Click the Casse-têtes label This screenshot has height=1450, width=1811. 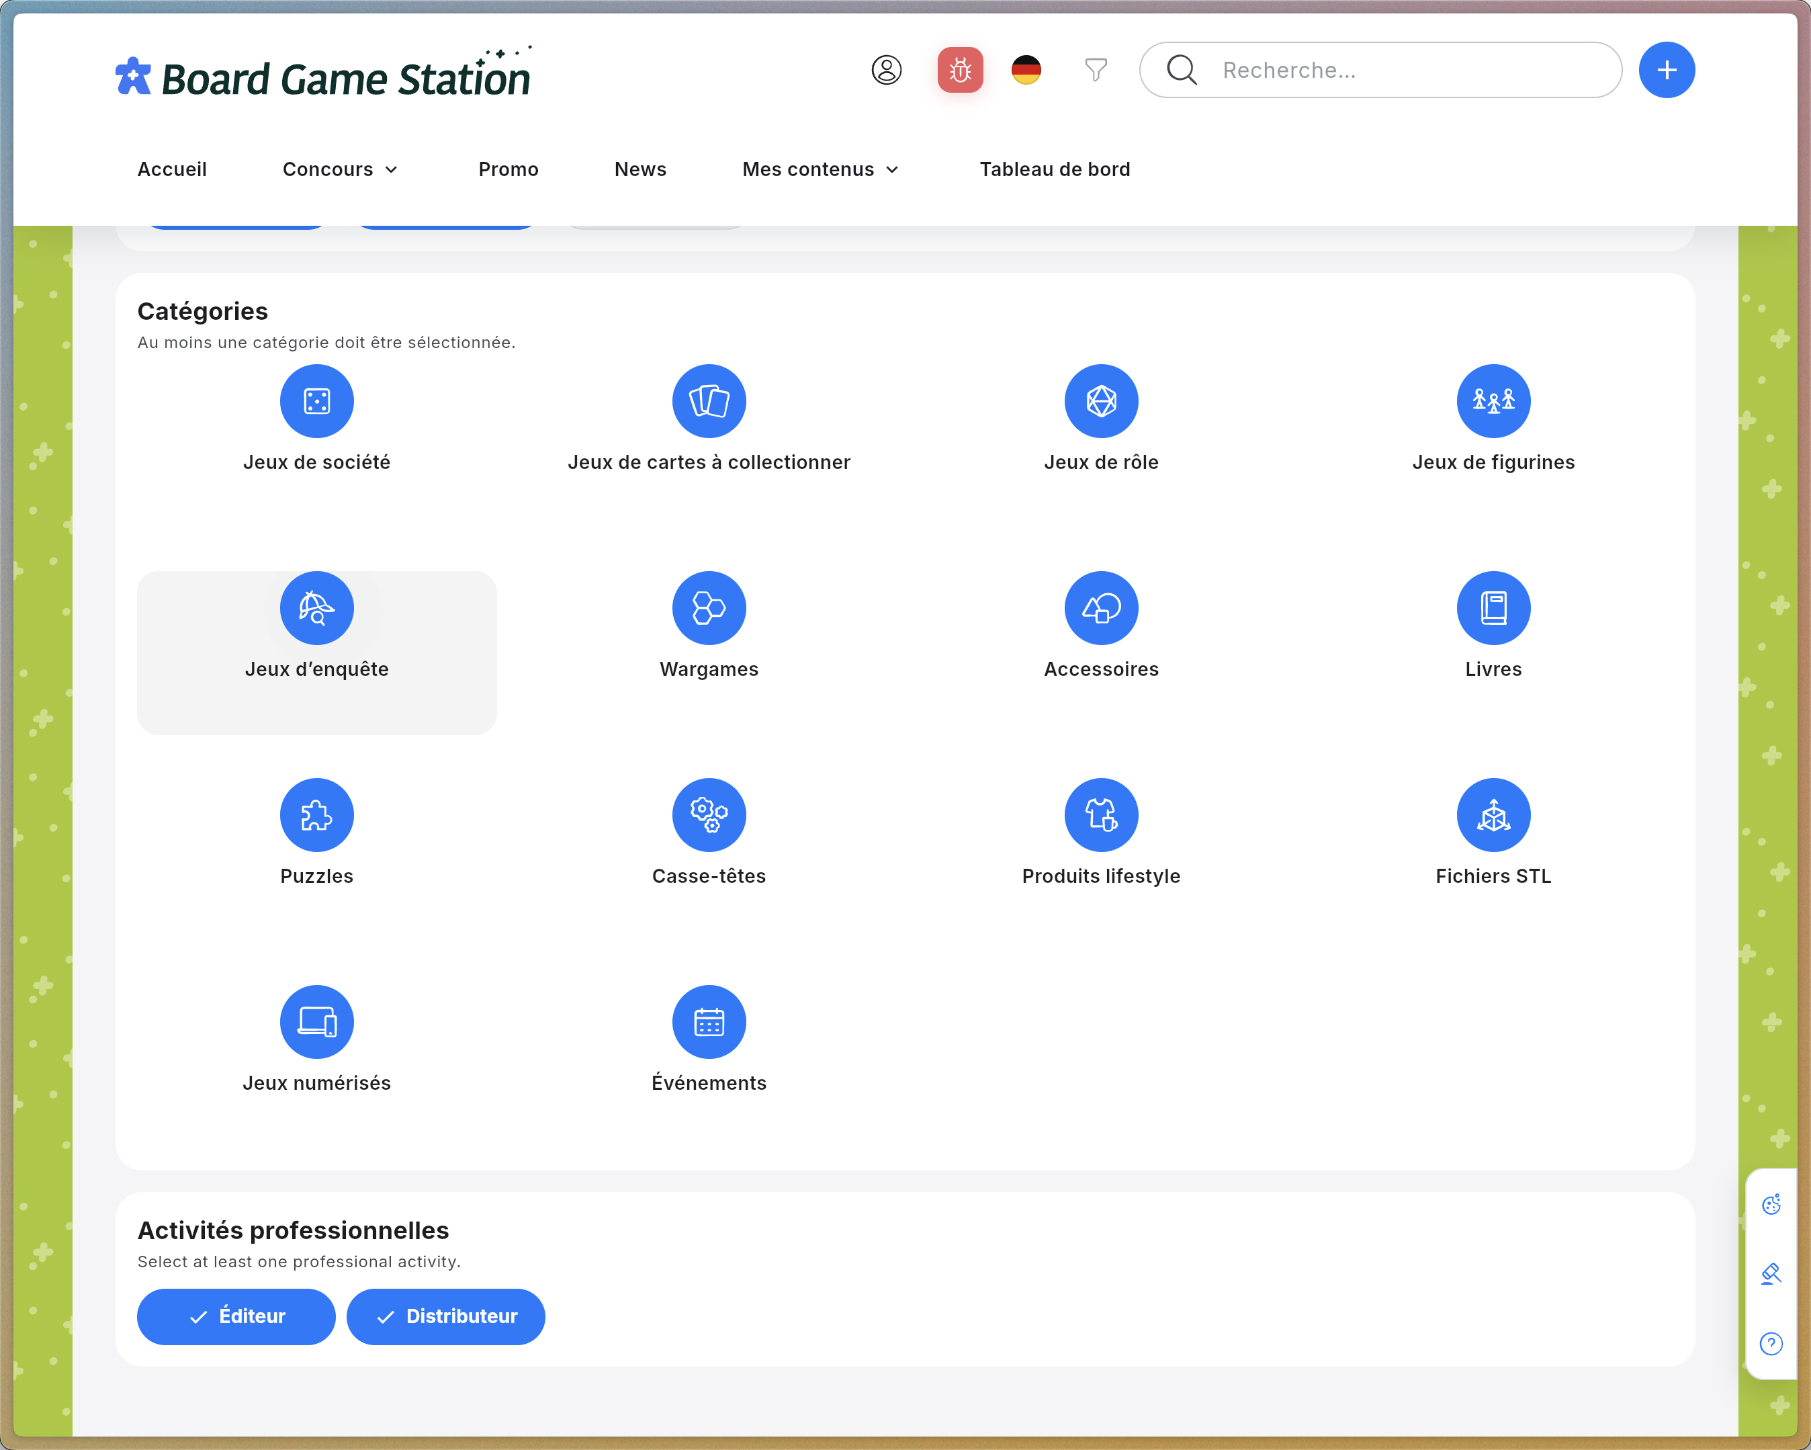(709, 876)
